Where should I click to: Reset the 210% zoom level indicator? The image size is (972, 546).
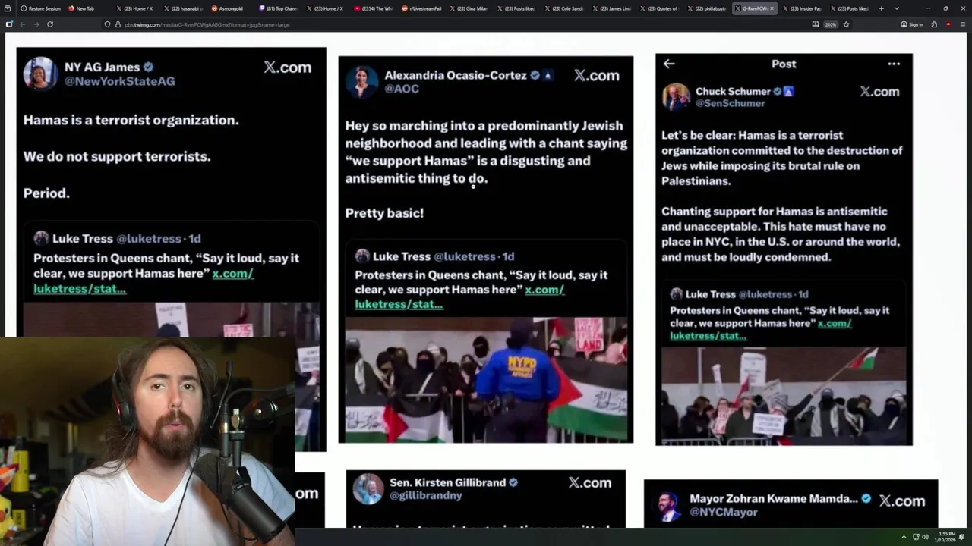tap(831, 24)
